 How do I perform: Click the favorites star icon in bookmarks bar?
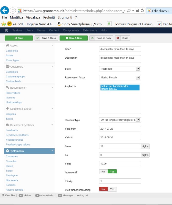pos(3,24)
